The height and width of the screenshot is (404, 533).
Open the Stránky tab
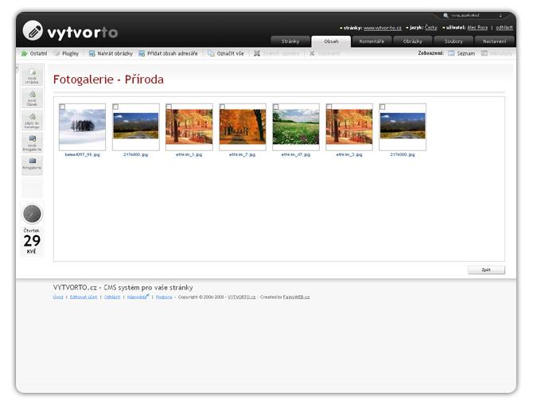click(290, 41)
